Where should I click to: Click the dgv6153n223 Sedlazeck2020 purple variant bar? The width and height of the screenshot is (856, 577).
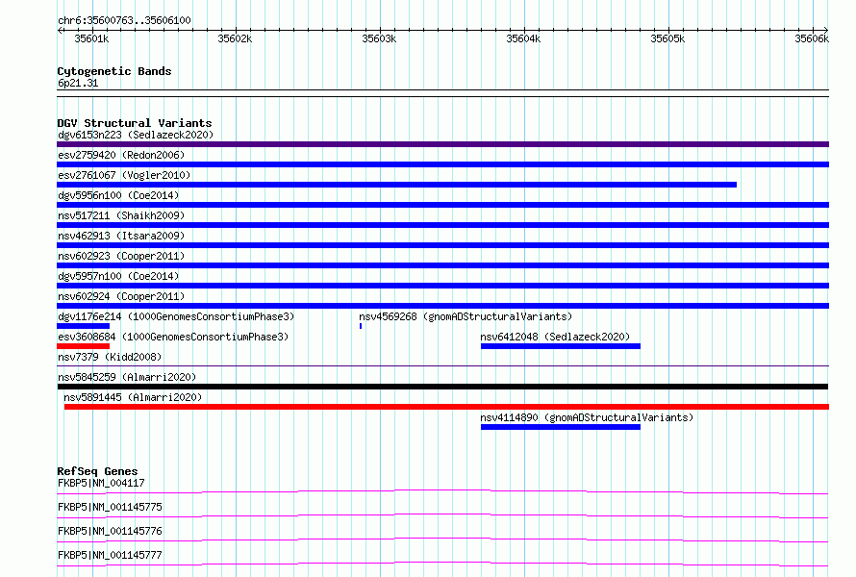(x=442, y=144)
